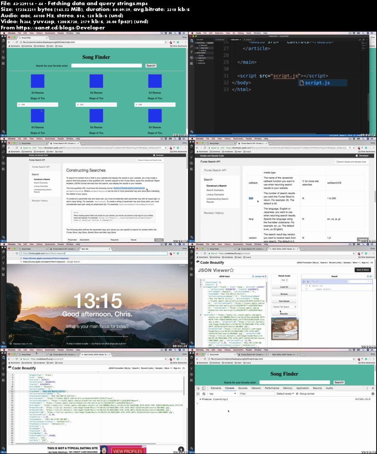Click the artist search field in the Song Finder frame at 00:01:06

click(106, 65)
